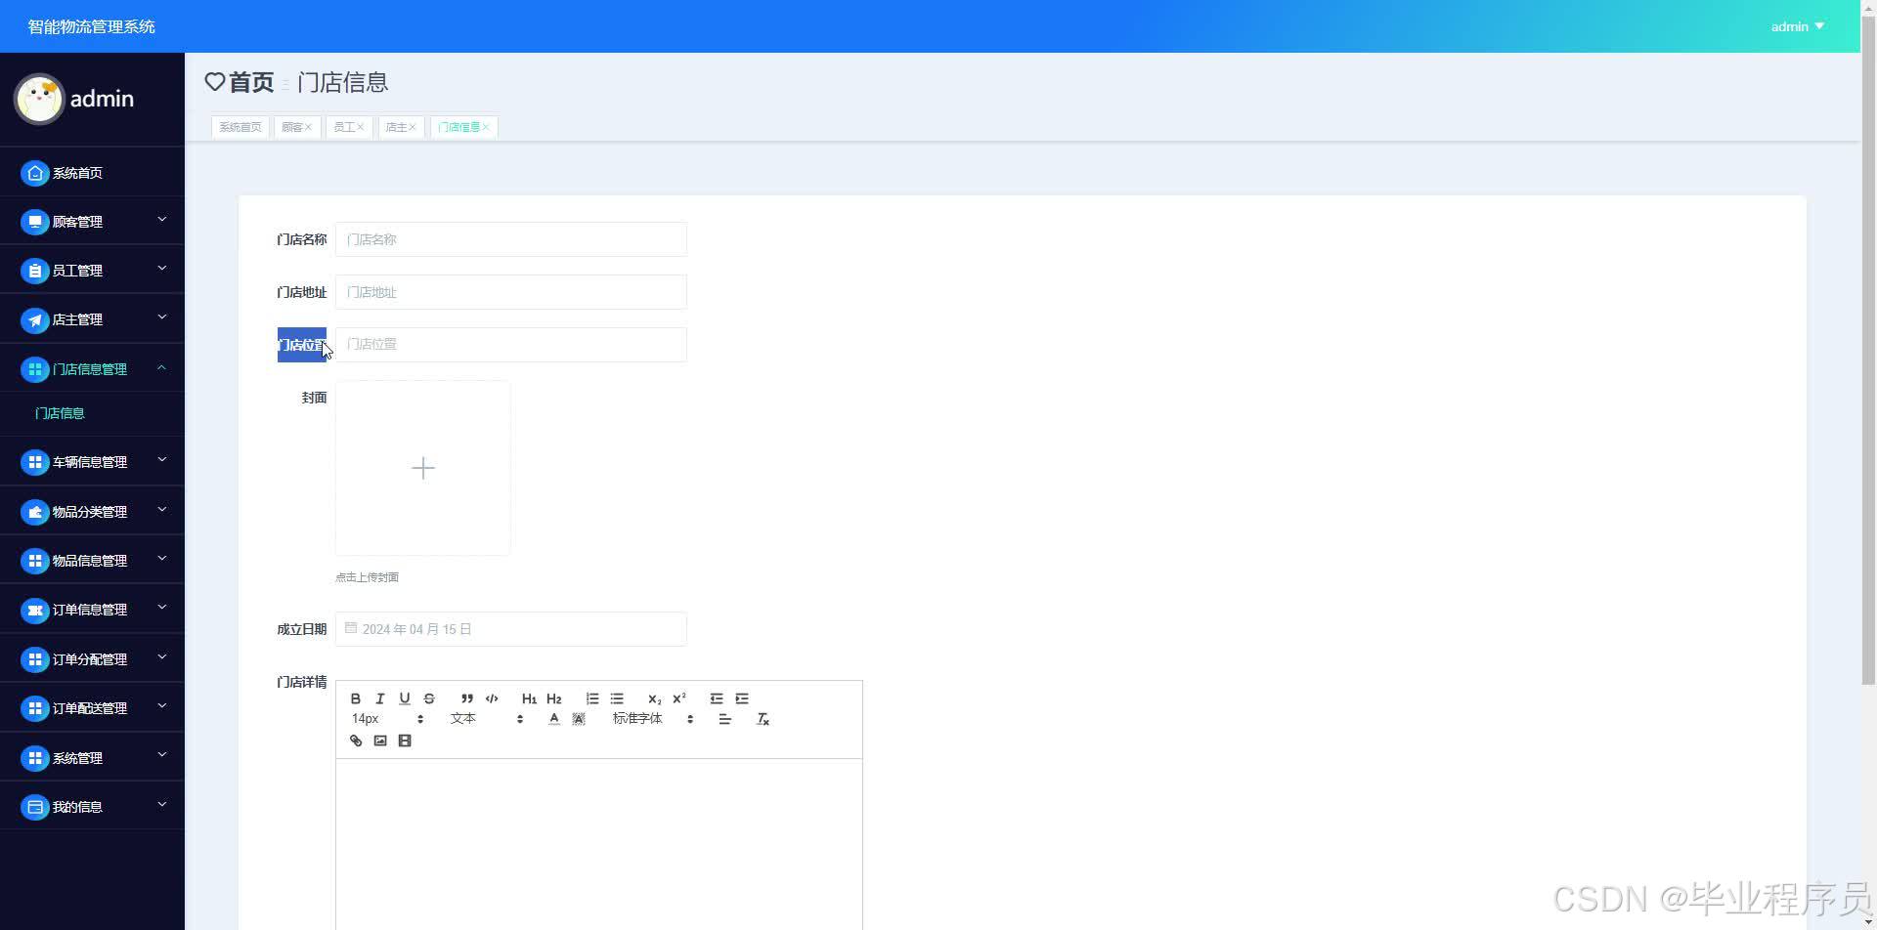Expand the 物品信息管理 sidebar menu
The image size is (1877, 930).
pos(92,560)
